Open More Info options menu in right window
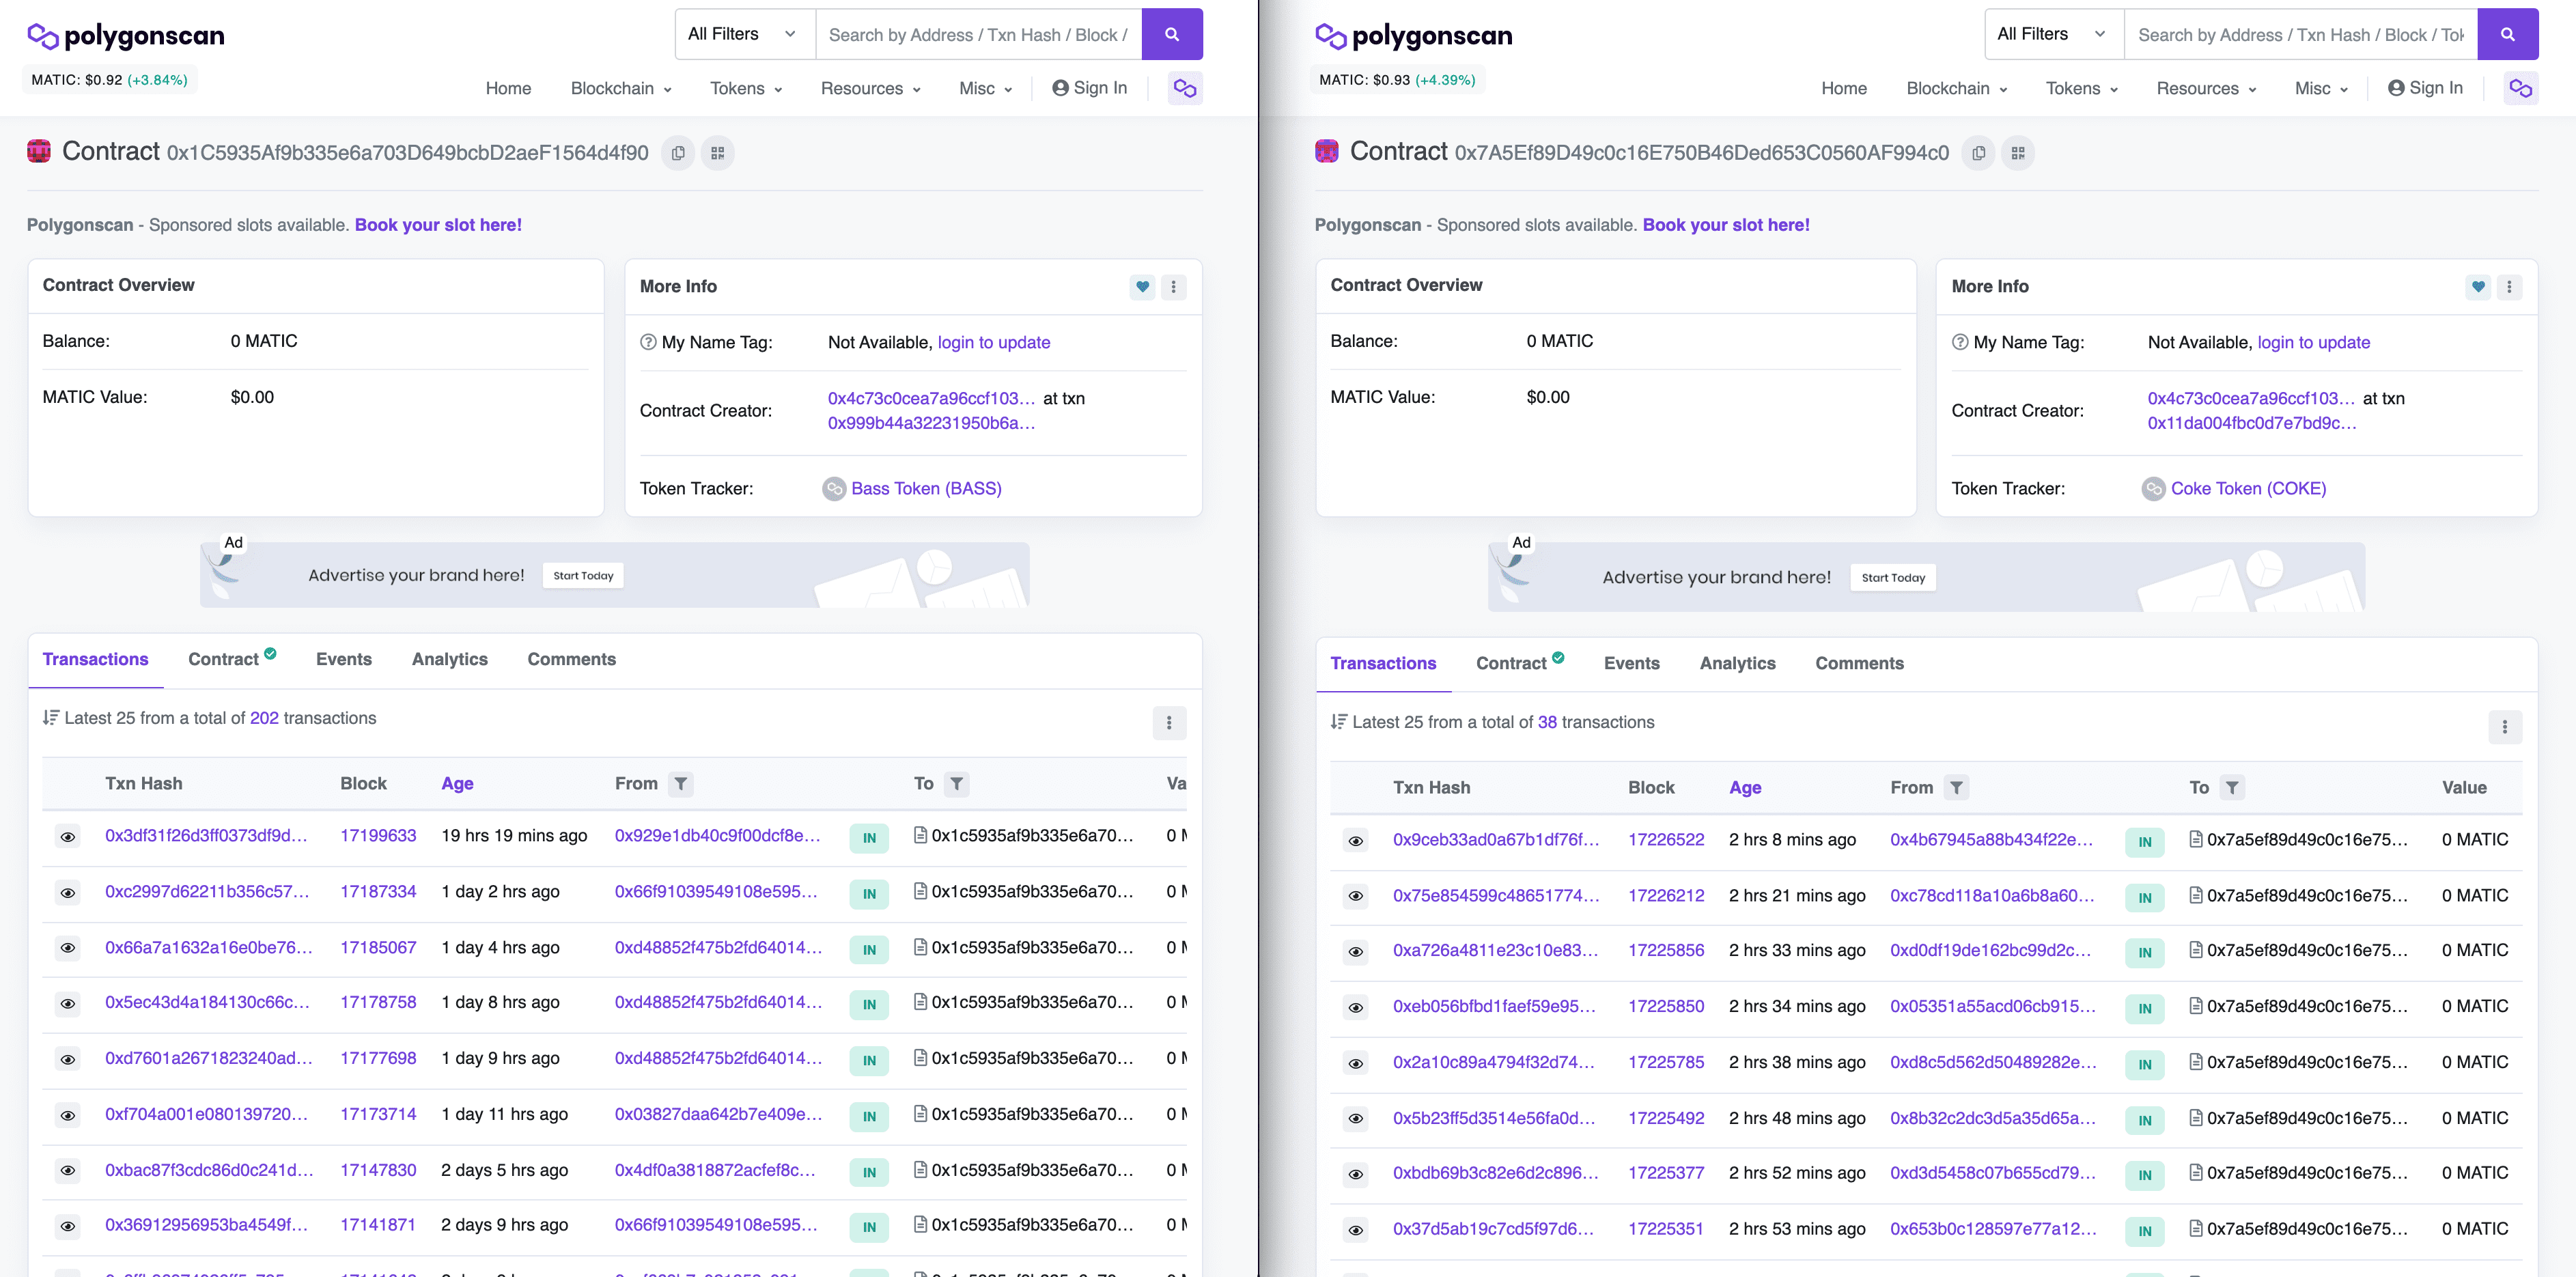Screen dimensions: 2576x1277 pos(2509,287)
